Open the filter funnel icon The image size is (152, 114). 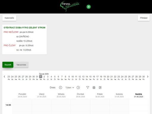pyautogui.click(x=88, y=88)
